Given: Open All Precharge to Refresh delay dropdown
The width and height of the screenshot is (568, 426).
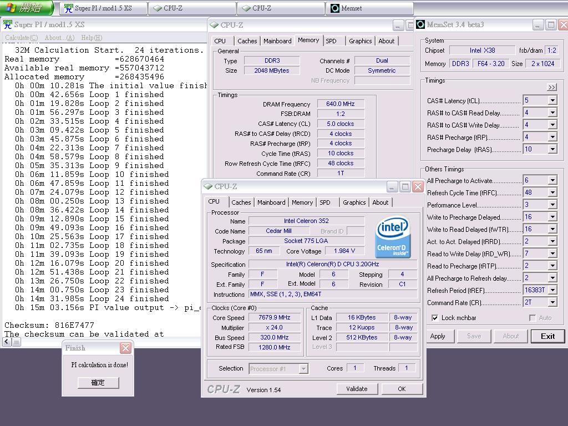Looking at the screenshot, I should (x=552, y=278).
